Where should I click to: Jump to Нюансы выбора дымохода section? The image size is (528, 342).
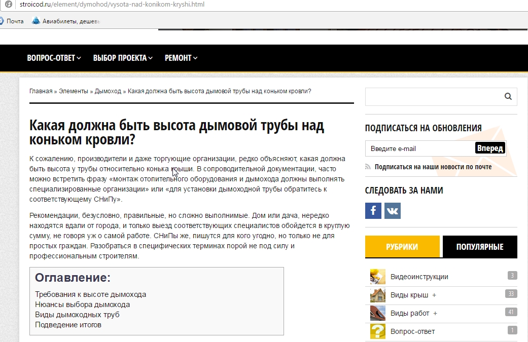coord(83,305)
